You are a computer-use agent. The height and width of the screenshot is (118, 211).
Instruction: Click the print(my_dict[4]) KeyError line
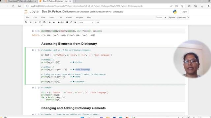point(51,82)
